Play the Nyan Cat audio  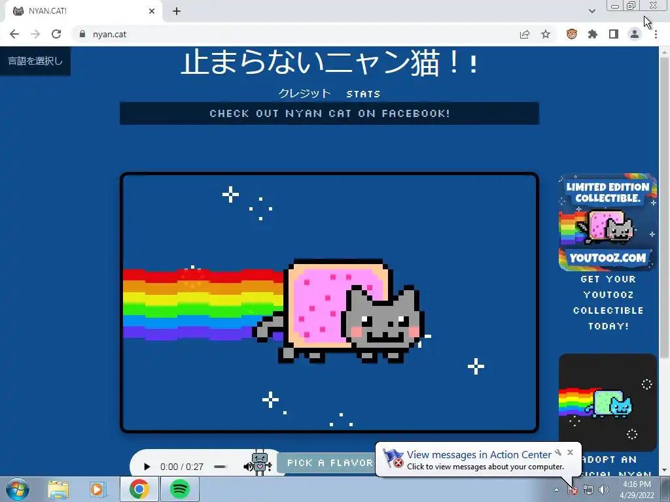click(147, 467)
